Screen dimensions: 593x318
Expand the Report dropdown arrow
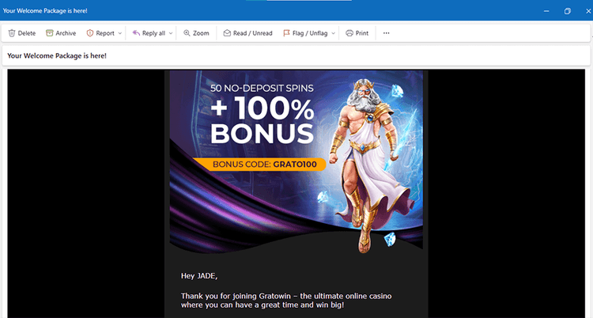click(x=120, y=33)
